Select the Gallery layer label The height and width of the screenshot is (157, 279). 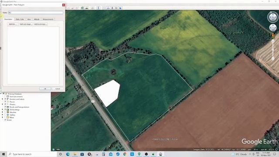[13, 115]
